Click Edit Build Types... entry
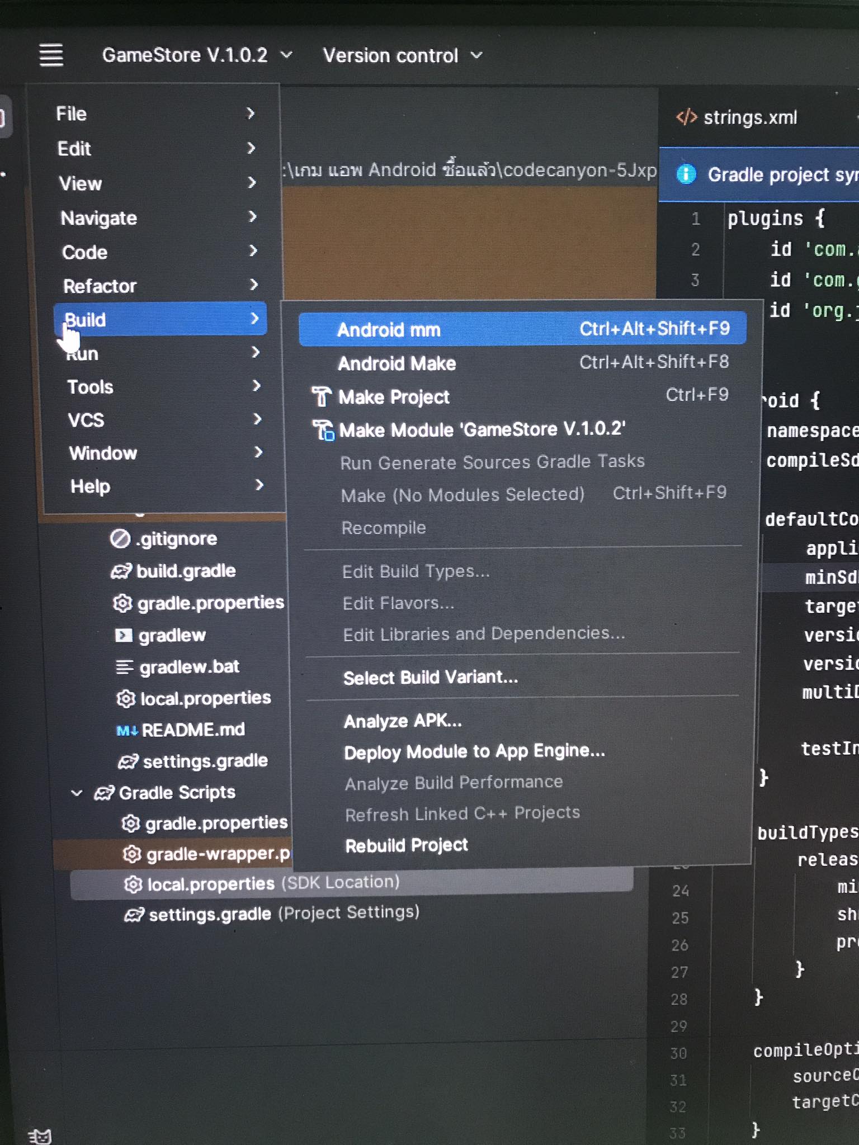859x1145 pixels. click(523, 571)
